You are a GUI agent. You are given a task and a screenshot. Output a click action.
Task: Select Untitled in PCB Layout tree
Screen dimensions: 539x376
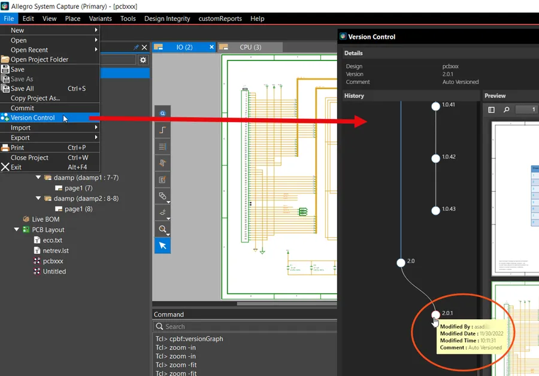pos(54,271)
